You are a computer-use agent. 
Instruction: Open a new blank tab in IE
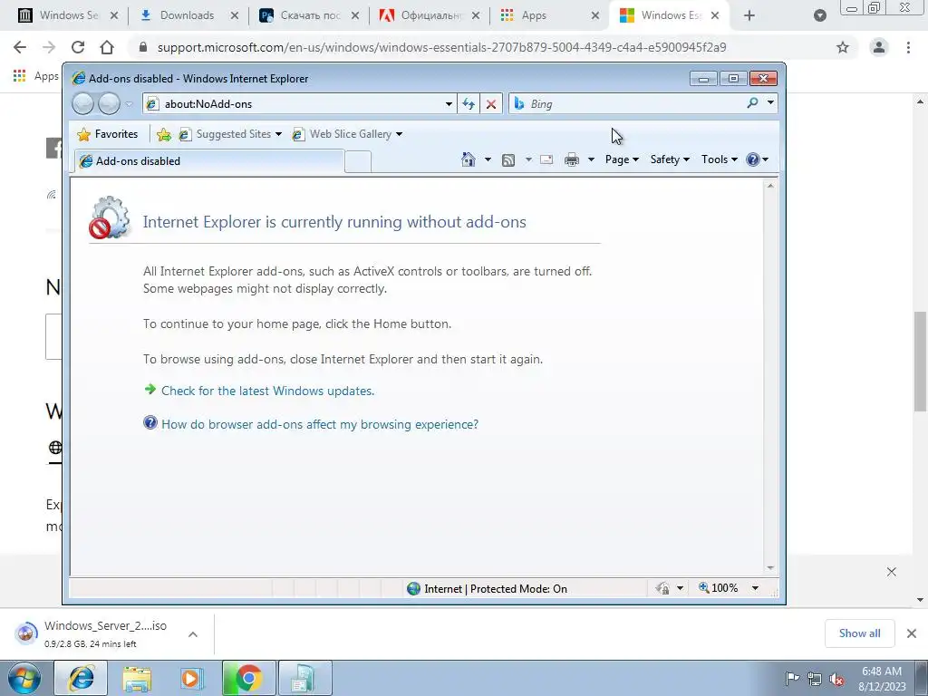tap(357, 161)
